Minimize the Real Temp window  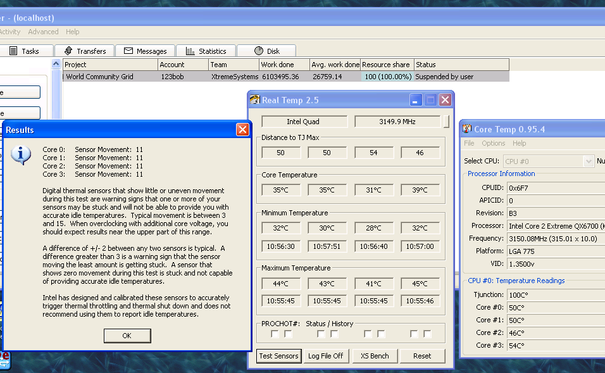click(415, 100)
